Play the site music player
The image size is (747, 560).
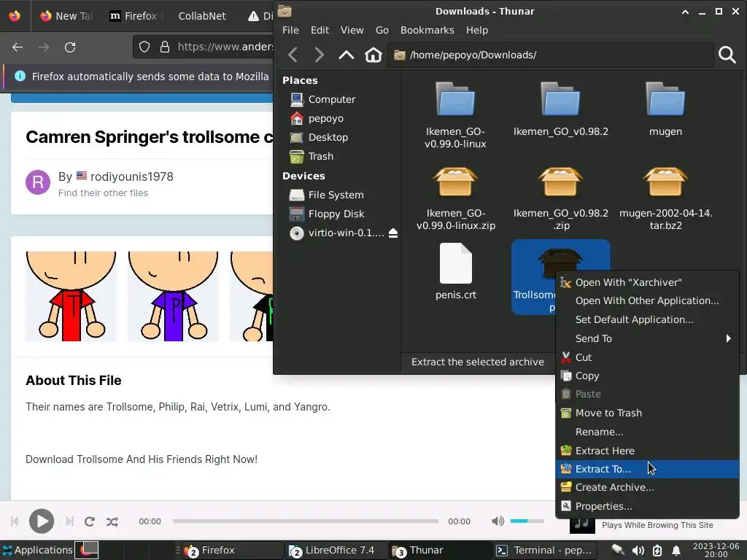[42, 521]
